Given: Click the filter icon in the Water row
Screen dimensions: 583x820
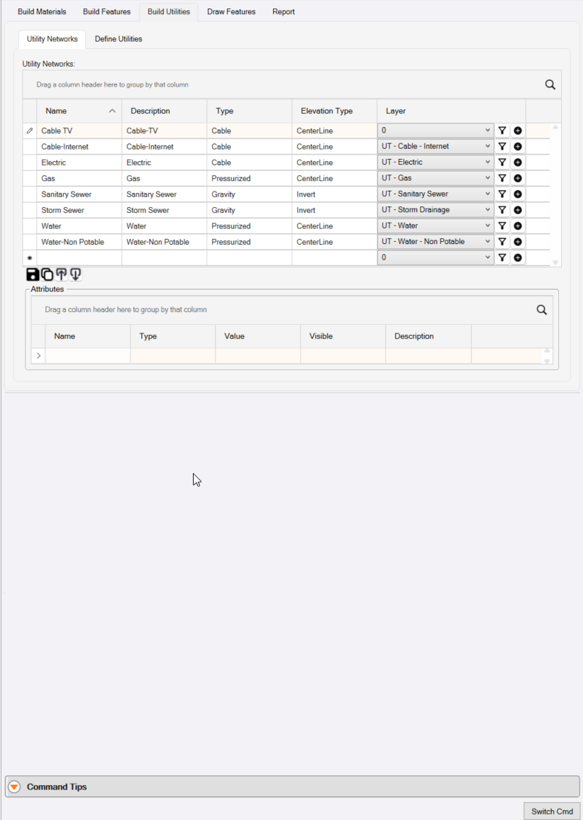Looking at the screenshot, I should (x=502, y=226).
